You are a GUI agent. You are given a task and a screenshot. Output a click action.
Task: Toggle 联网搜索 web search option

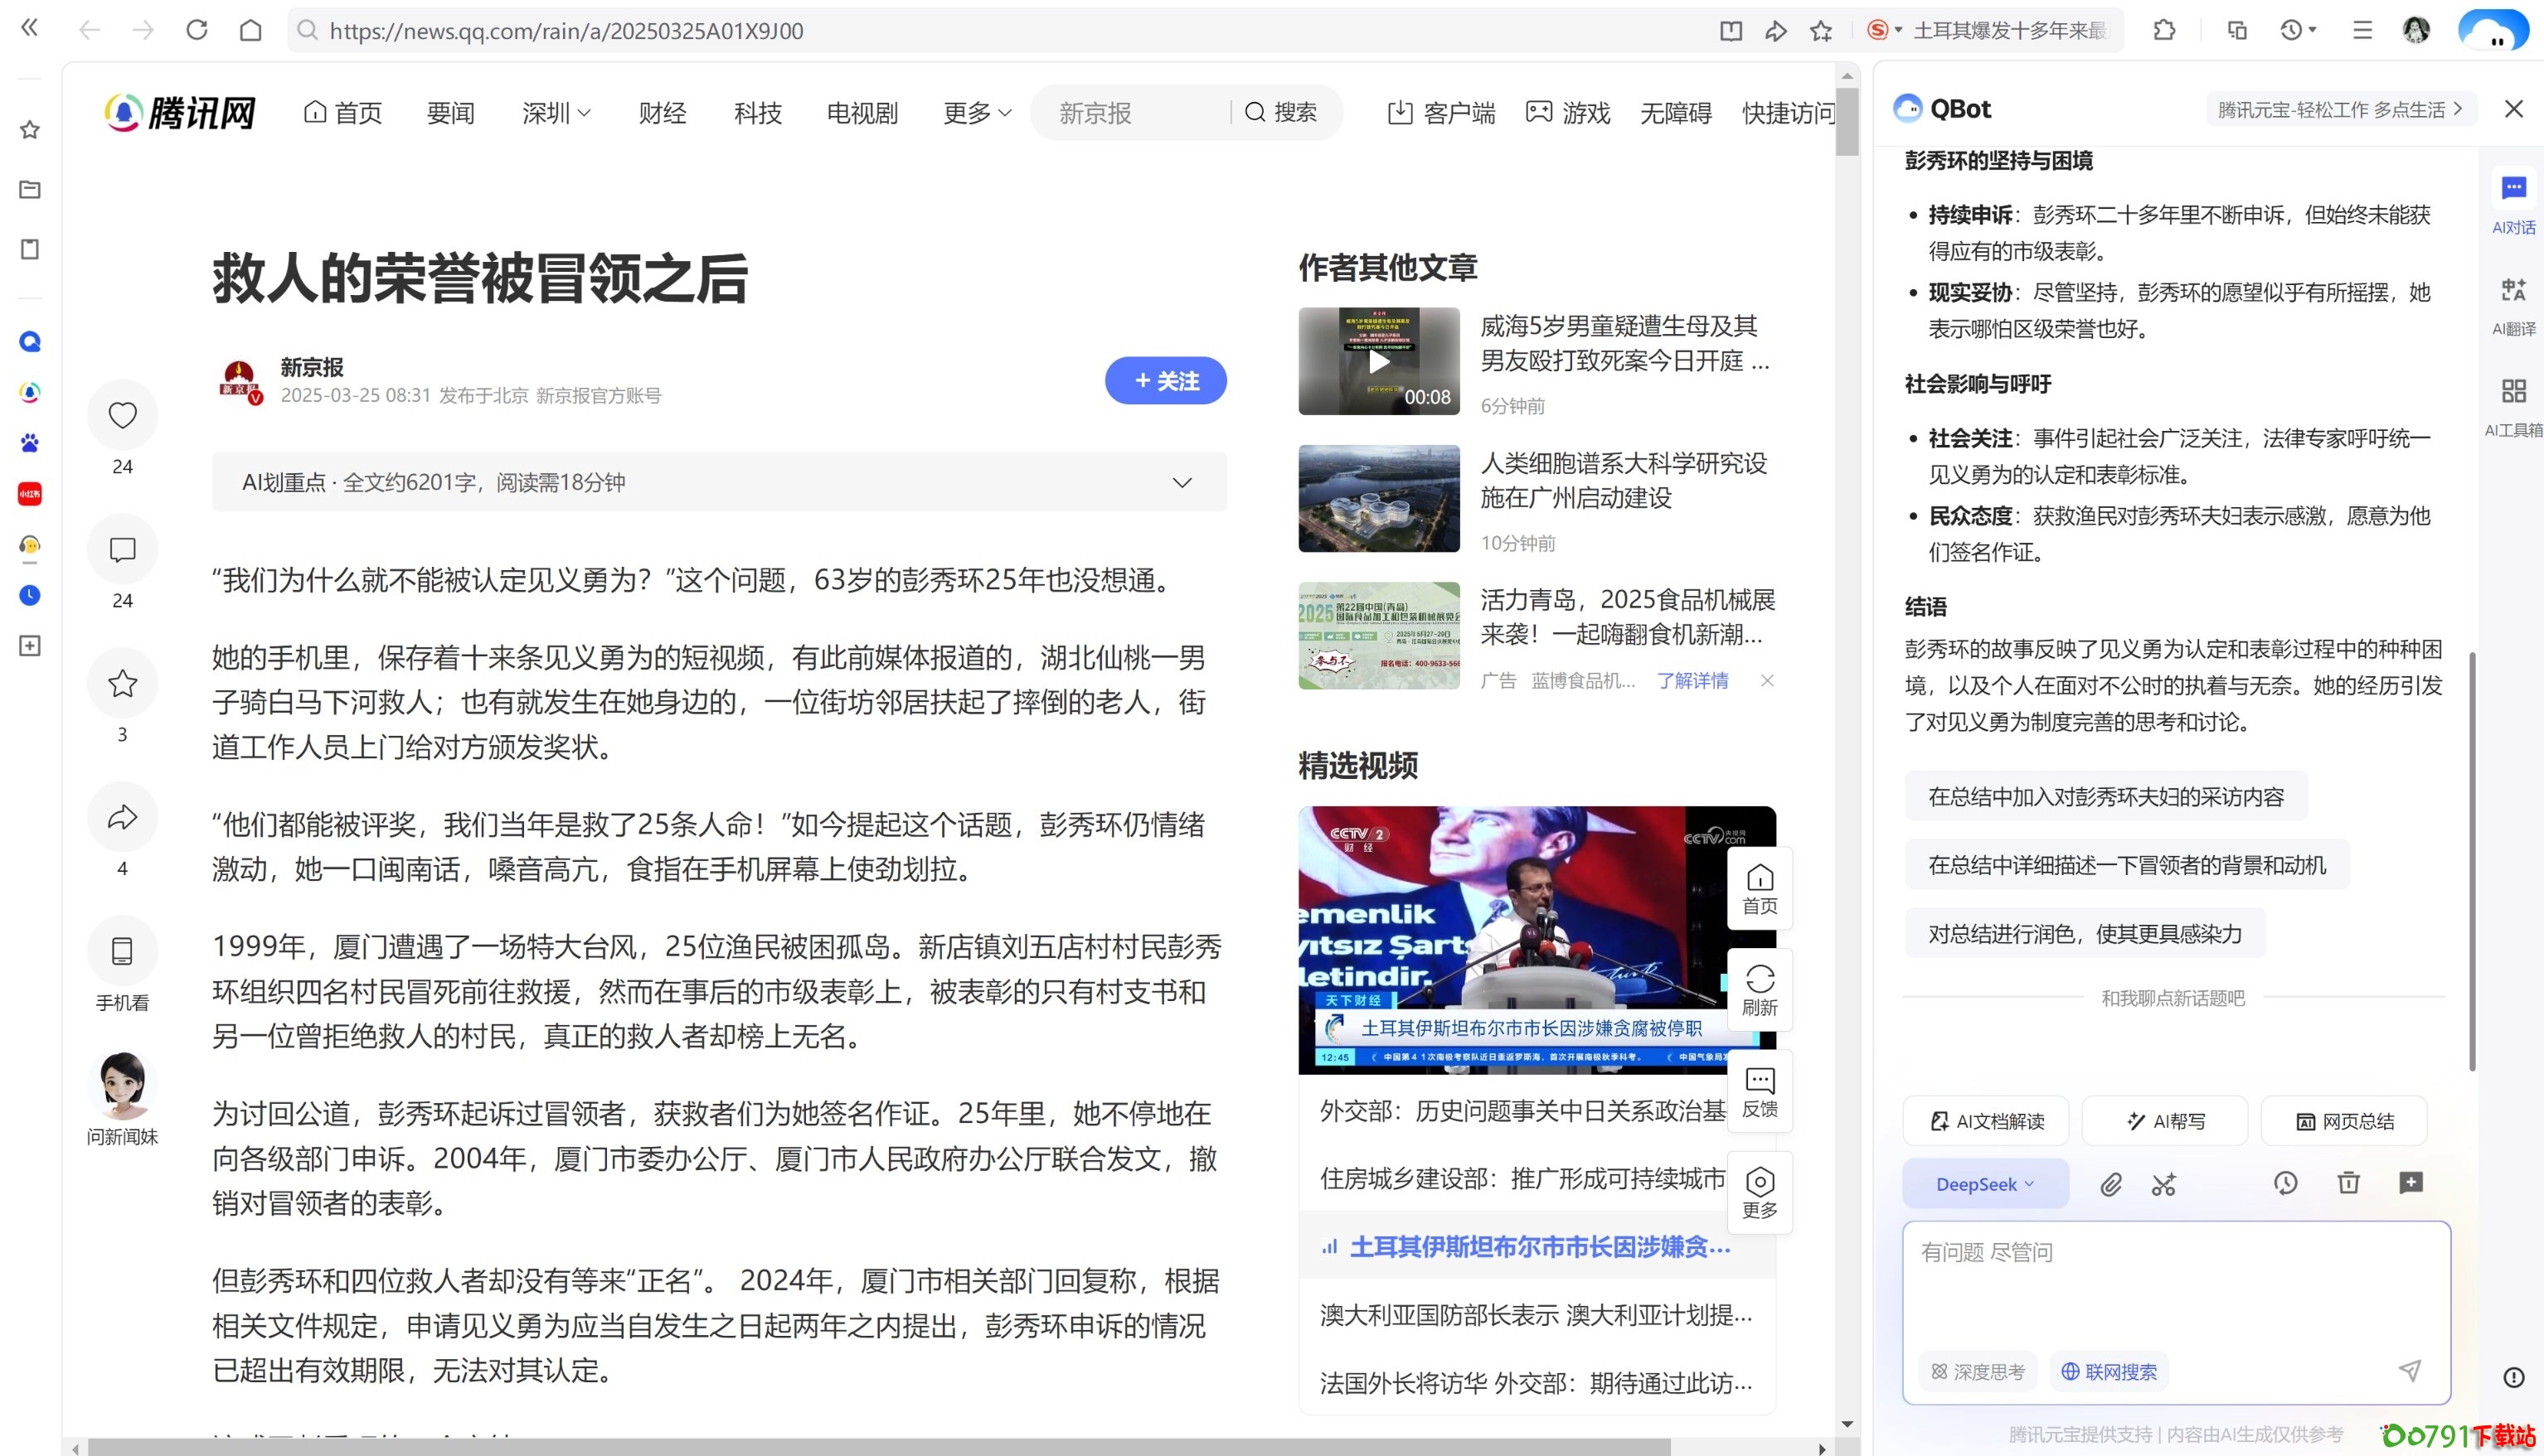pyautogui.click(x=2109, y=1371)
